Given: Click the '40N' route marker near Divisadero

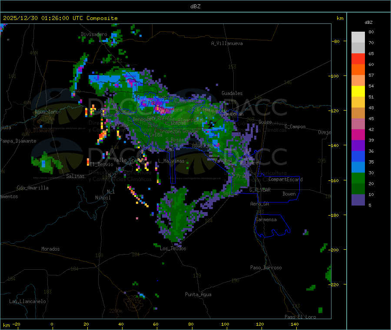Looking at the screenshot, I should click(33, 53).
